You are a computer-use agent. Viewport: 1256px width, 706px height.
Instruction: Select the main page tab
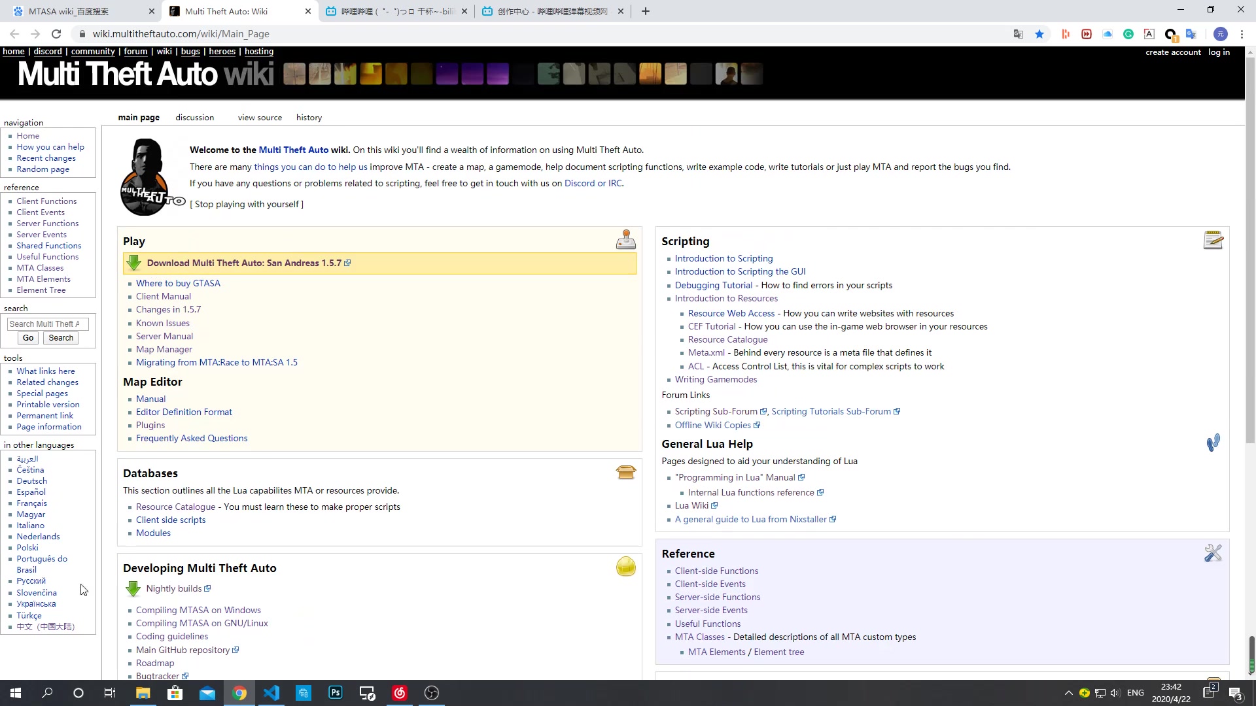coord(139,118)
